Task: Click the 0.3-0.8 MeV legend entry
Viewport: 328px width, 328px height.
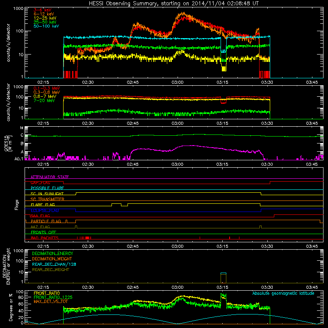Action: click(x=47, y=92)
